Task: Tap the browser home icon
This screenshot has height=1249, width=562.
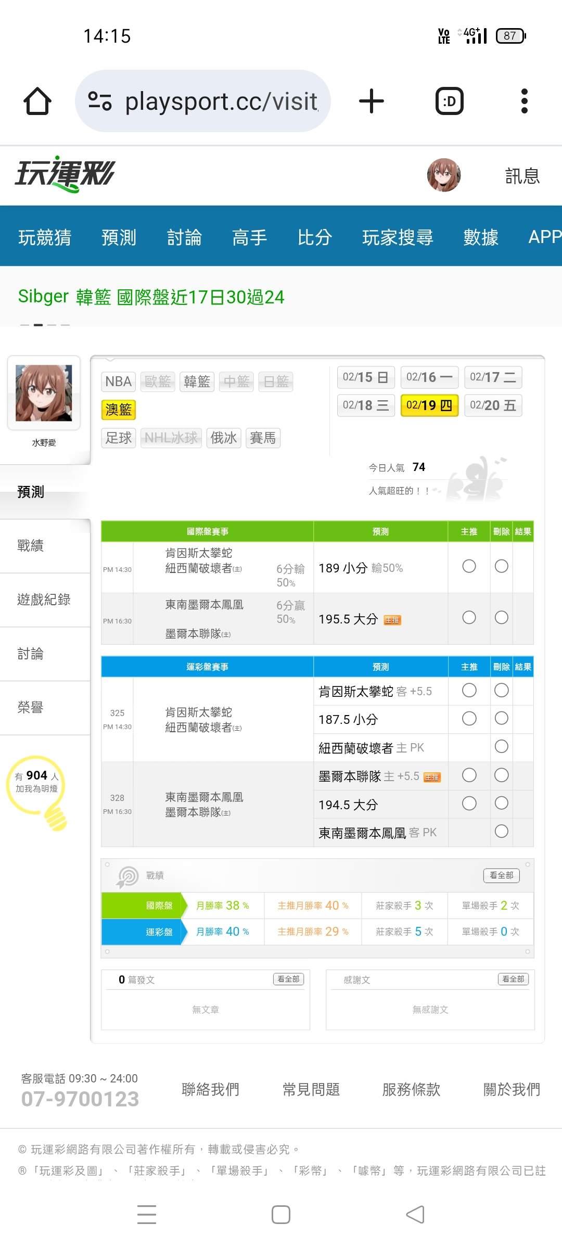Action: [x=37, y=101]
